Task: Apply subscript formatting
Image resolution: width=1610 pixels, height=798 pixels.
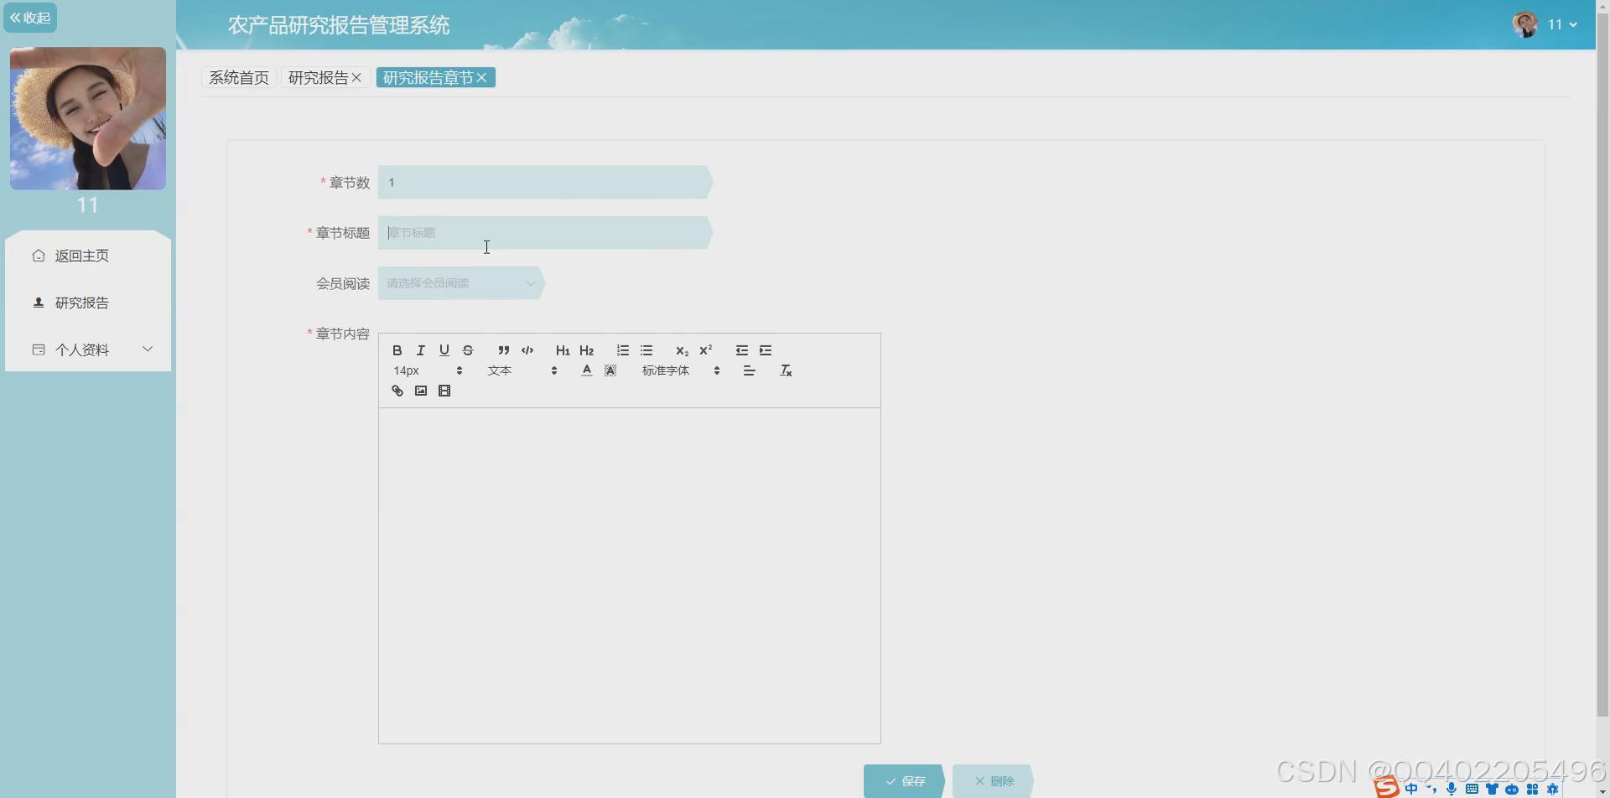Action: 682,350
